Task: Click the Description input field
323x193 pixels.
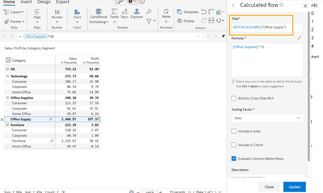Action: [267, 176]
